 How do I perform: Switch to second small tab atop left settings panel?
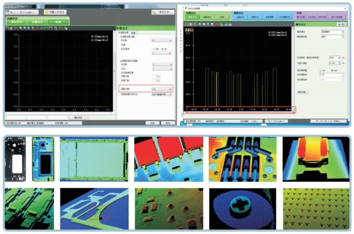pyautogui.click(x=134, y=33)
